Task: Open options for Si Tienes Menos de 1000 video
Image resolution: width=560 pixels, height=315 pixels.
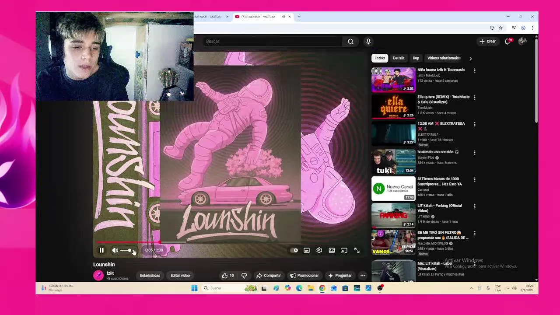Action: pyautogui.click(x=475, y=179)
